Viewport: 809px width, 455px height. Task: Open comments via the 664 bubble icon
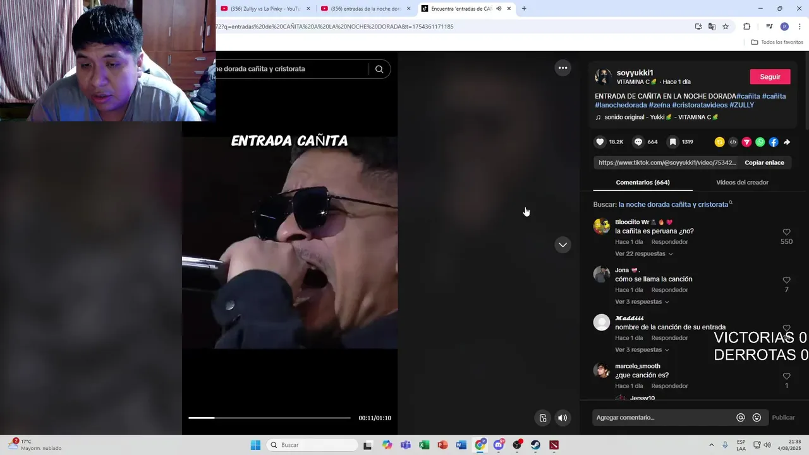pos(638,142)
